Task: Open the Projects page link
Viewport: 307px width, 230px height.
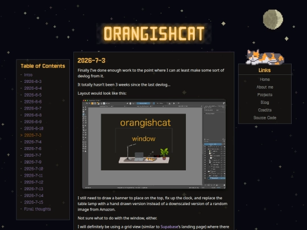Action: (x=265, y=95)
